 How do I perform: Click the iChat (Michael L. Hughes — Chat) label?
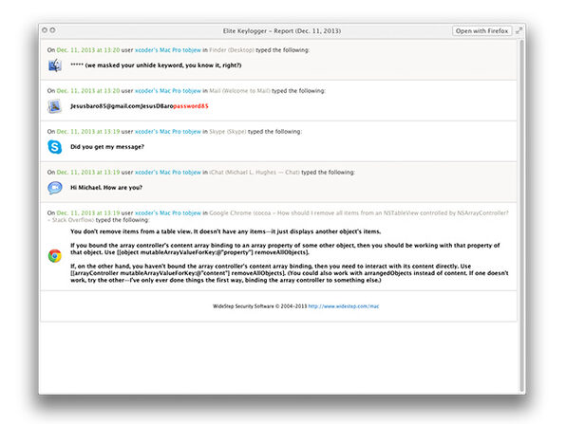255,173
